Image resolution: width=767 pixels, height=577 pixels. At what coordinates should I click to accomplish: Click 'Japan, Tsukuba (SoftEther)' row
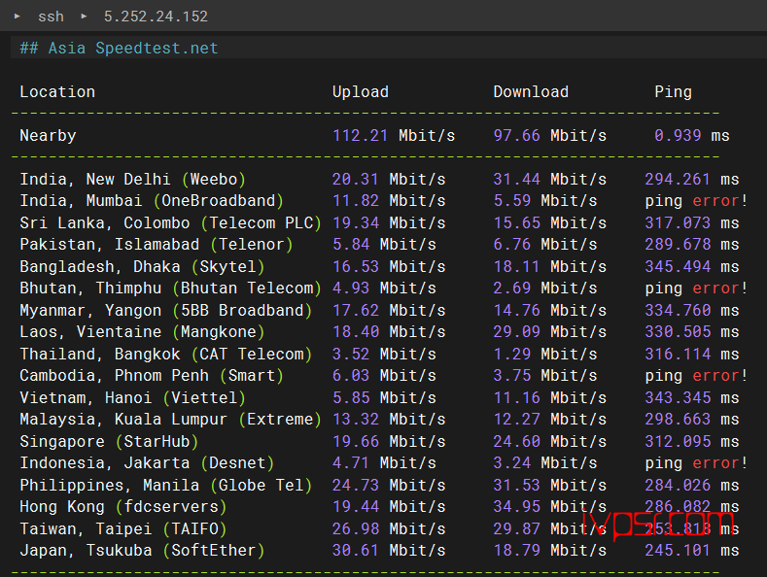tap(379, 551)
